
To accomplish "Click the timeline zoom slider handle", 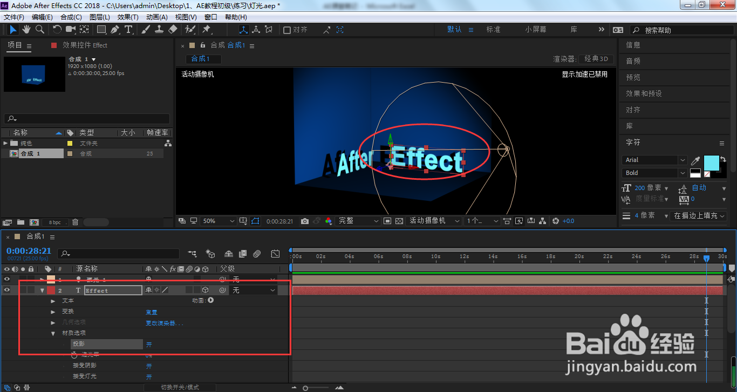I will [305, 388].
